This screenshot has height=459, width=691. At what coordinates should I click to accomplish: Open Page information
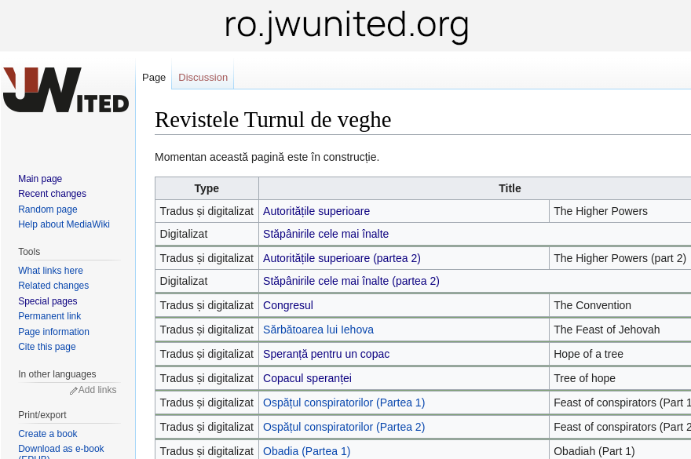coord(53,332)
